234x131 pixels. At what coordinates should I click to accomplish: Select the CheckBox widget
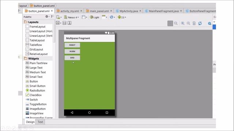pyautogui.click(x=34, y=95)
